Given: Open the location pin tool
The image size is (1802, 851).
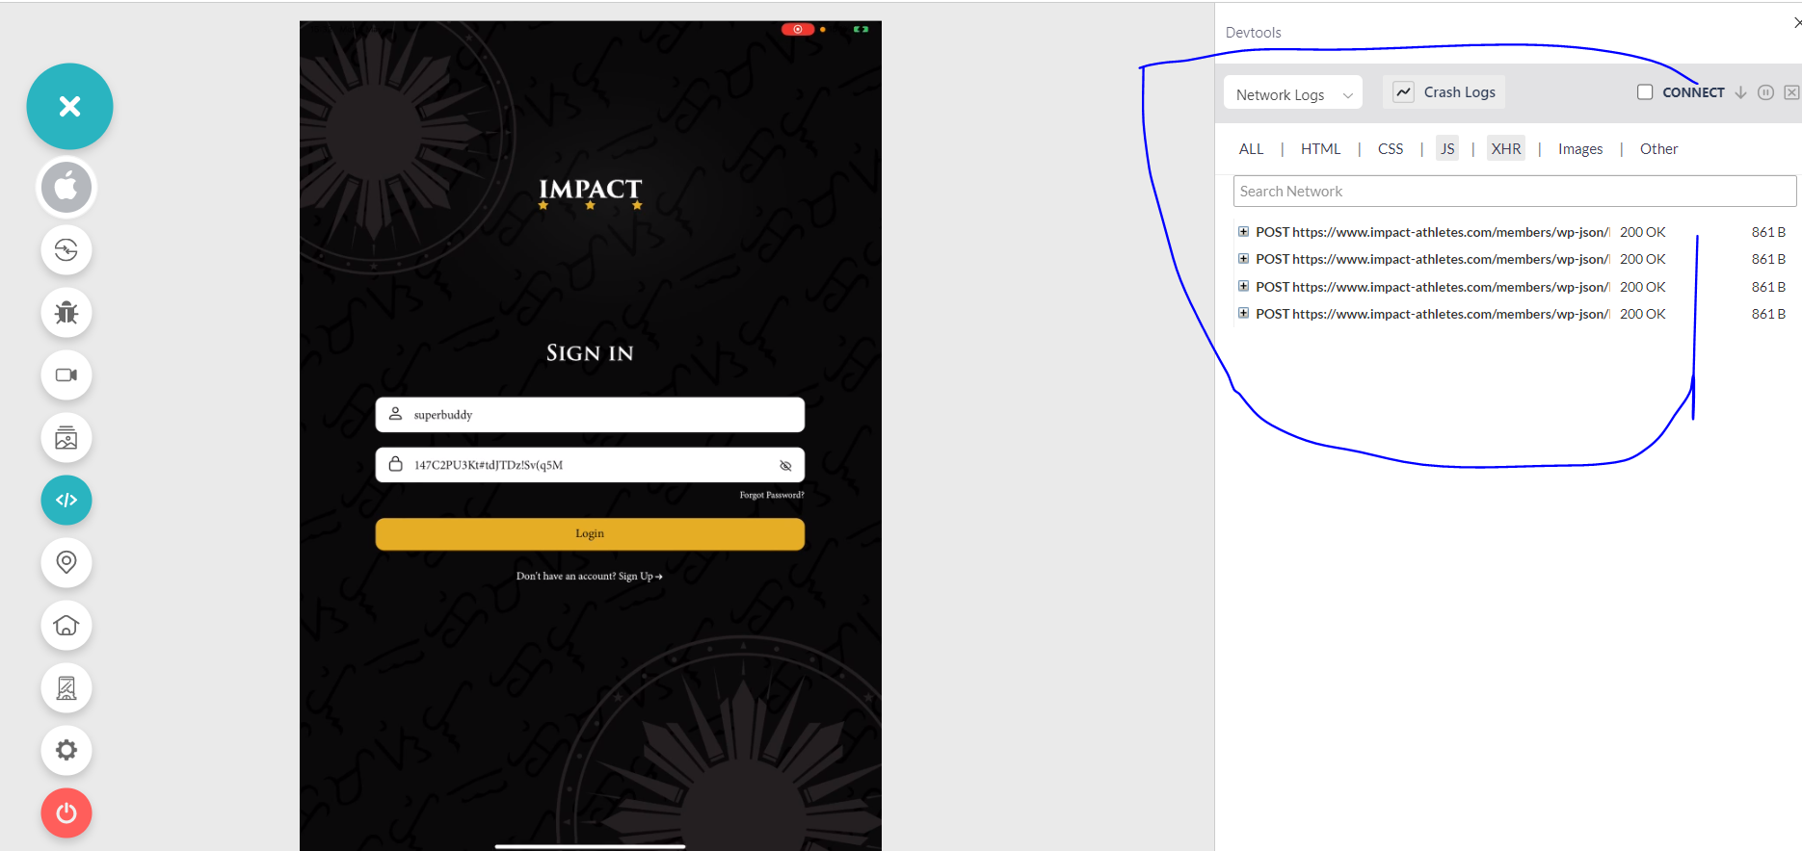Looking at the screenshot, I should pyautogui.click(x=66, y=562).
